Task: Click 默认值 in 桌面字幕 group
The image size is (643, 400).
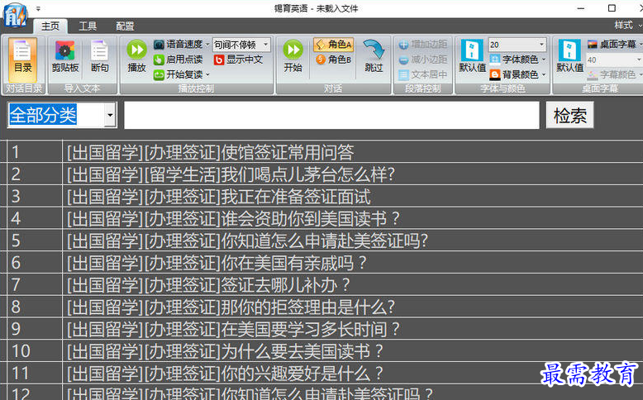Action: (569, 56)
